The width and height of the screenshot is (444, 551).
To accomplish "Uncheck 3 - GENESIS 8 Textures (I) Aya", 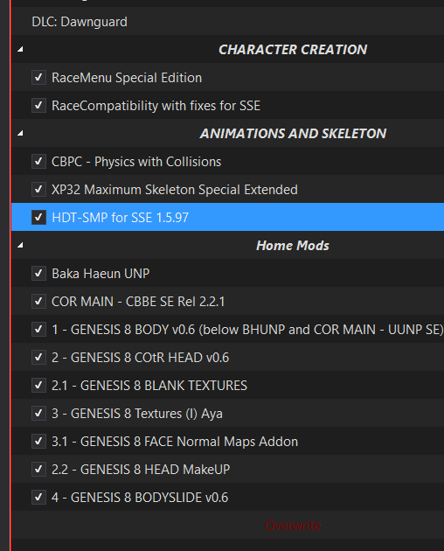I will tap(38, 413).
